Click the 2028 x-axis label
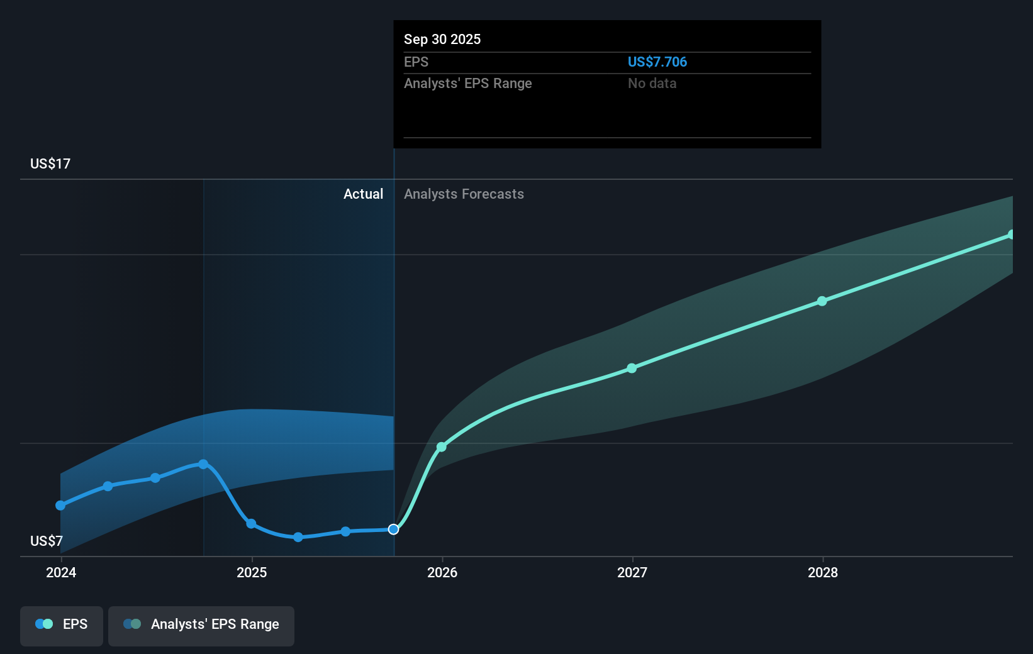This screenshot has width=1033, height=654. coord(823,572)
